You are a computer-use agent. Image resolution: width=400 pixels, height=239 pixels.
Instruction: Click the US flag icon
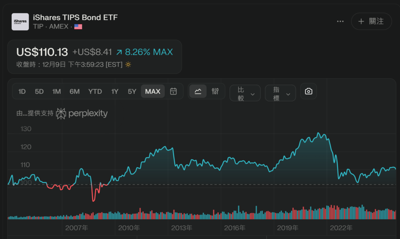coord(78,27)
